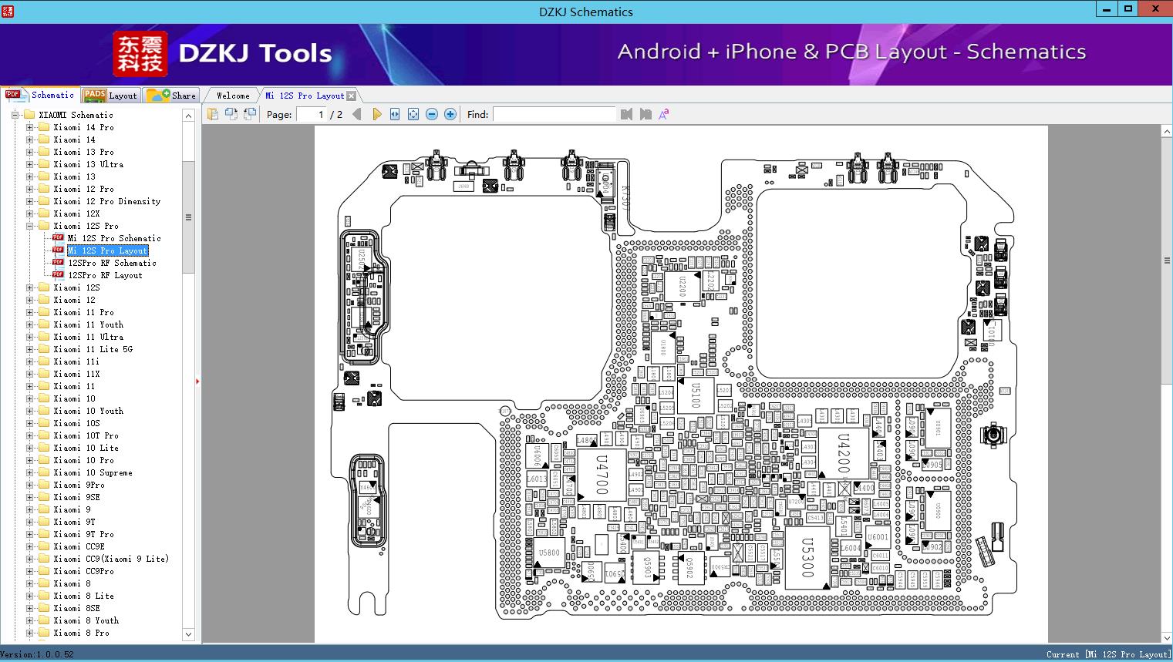Click into the Find search box
This screenshot has width=1173, height=662.
554,114
